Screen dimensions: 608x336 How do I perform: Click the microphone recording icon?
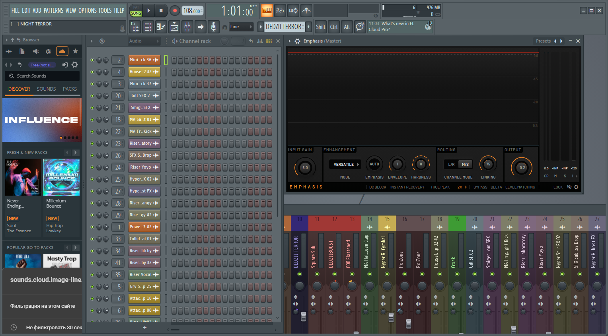[214, 27]
